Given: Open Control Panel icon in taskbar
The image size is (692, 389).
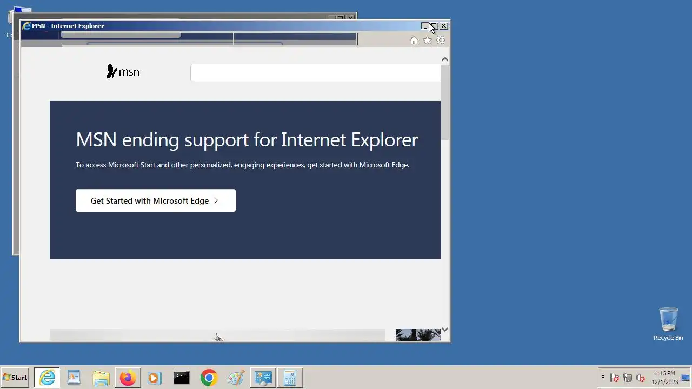Looking at the screenshot, I should (x=263, y=378).
